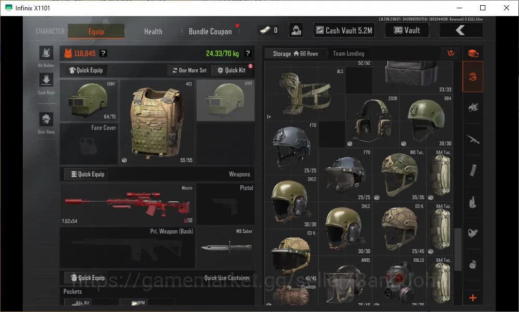This screenshot has width=519, height=312.
Task: Switch to Team Lending tab
Action: tap(348, 53)
